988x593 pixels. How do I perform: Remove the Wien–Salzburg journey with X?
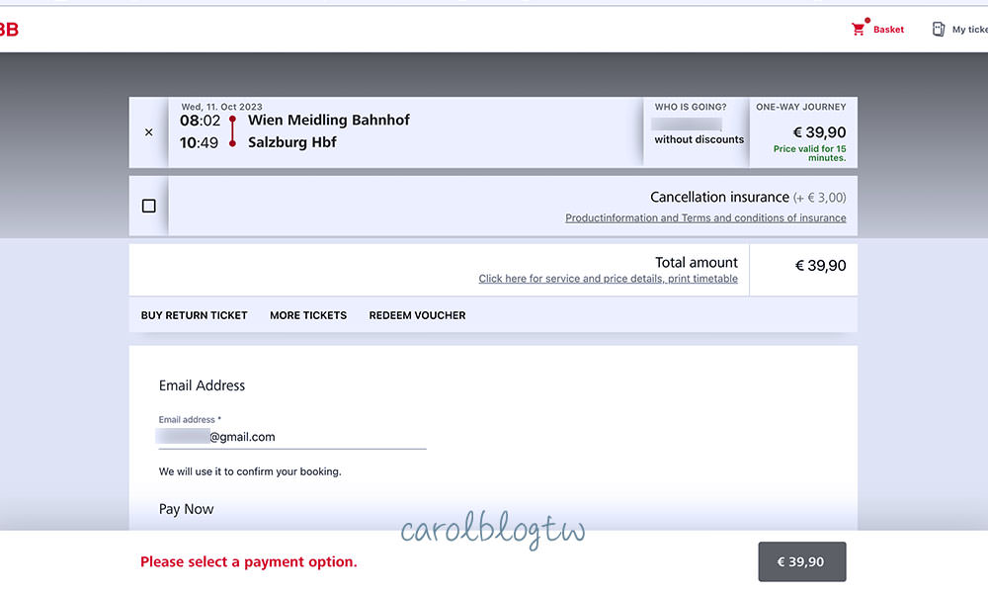click(x=148, y=132)
